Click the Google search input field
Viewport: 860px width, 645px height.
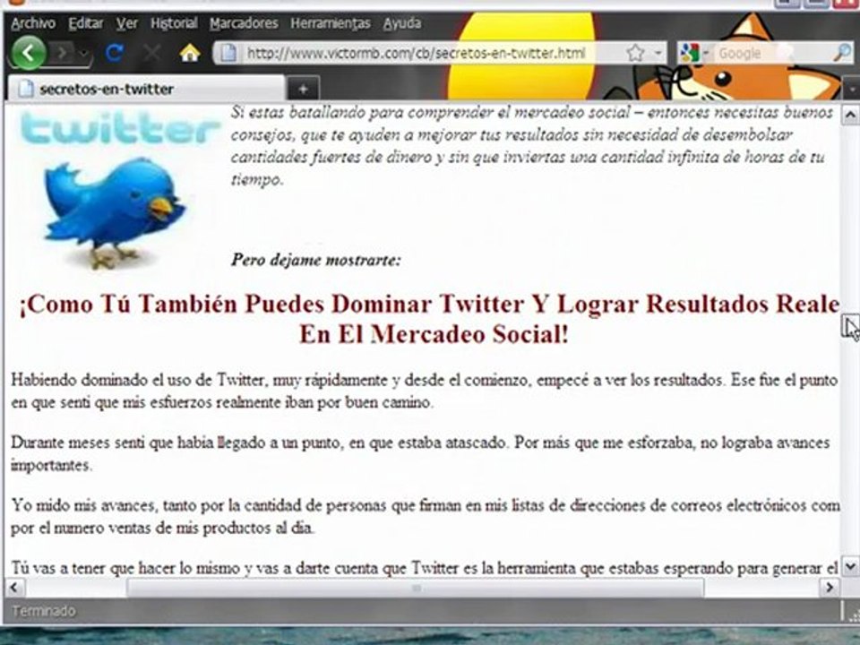coord(770,53)
